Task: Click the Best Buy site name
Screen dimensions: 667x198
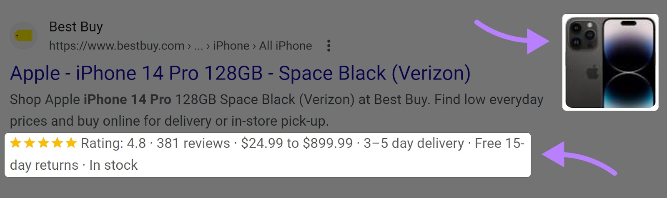Action: (x=76, y=27)
